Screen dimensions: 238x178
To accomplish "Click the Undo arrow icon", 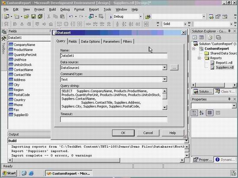I will 71,16.
